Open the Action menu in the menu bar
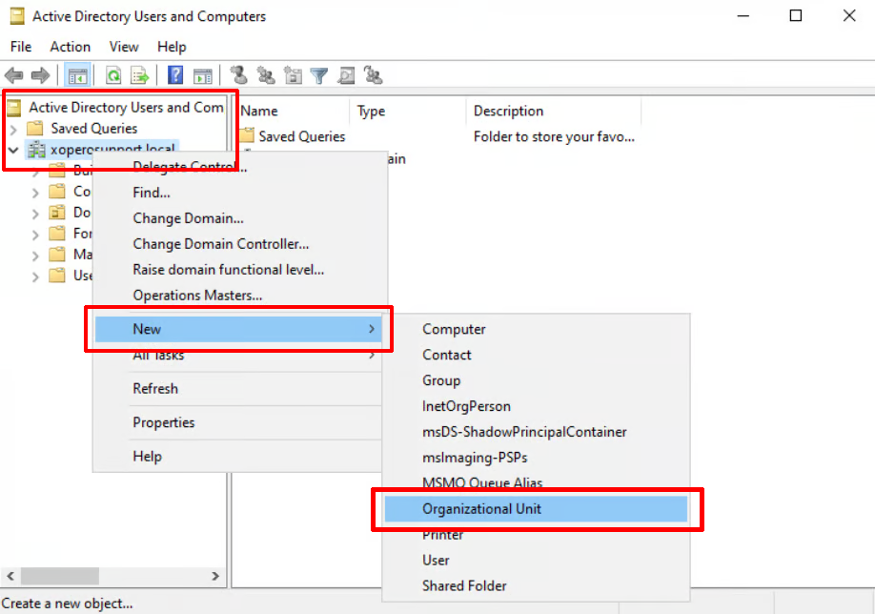 (x=71, y=47)
